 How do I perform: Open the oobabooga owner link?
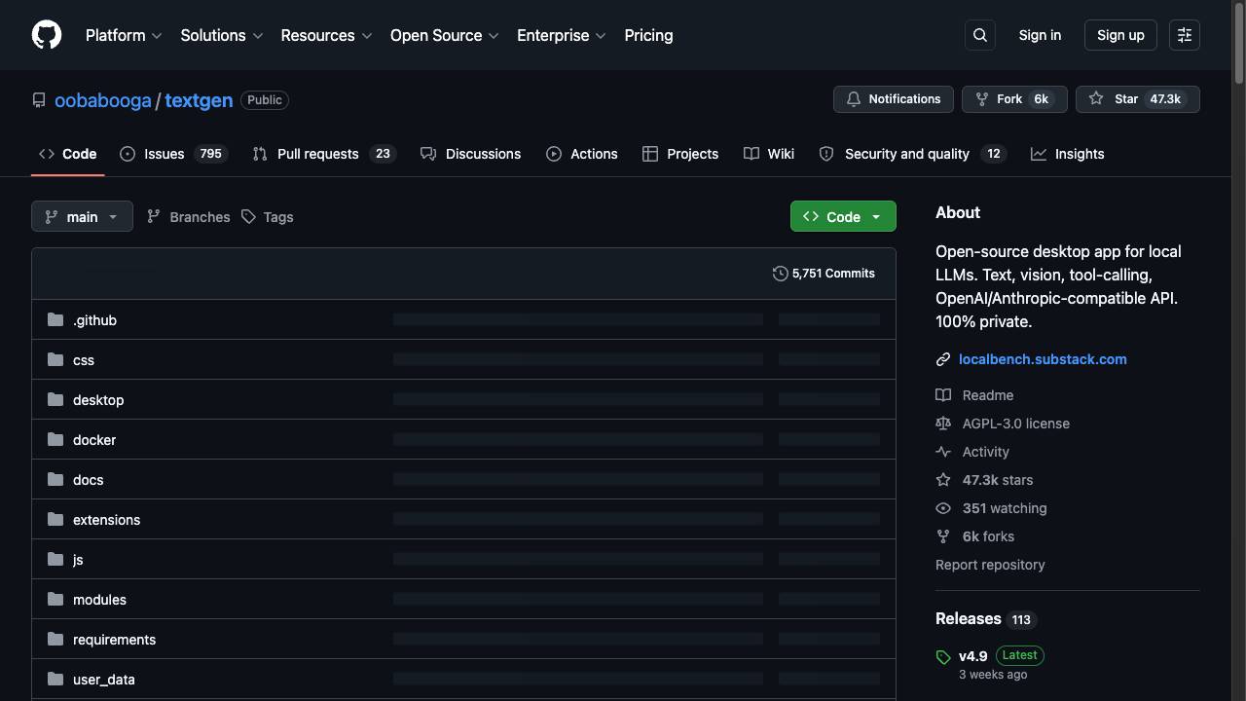[103, 100]
